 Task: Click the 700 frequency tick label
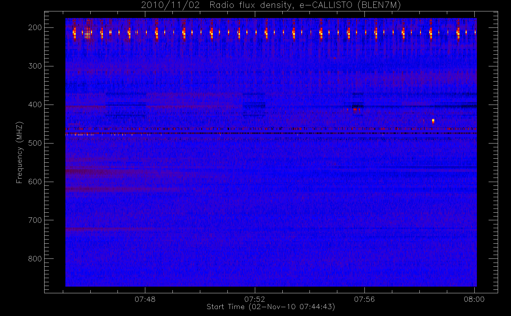pos(35,220)
